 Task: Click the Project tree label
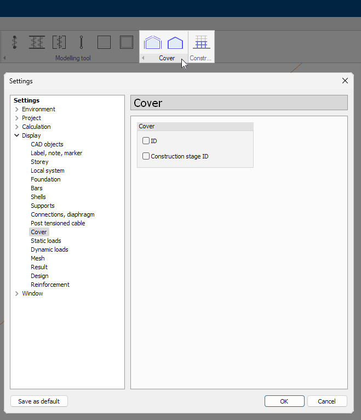[32, 118]
